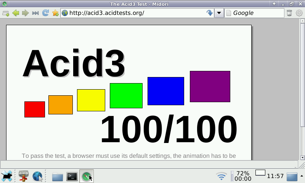
Task: Open Midori settings gear menu
Action: (x=299, y=13)
